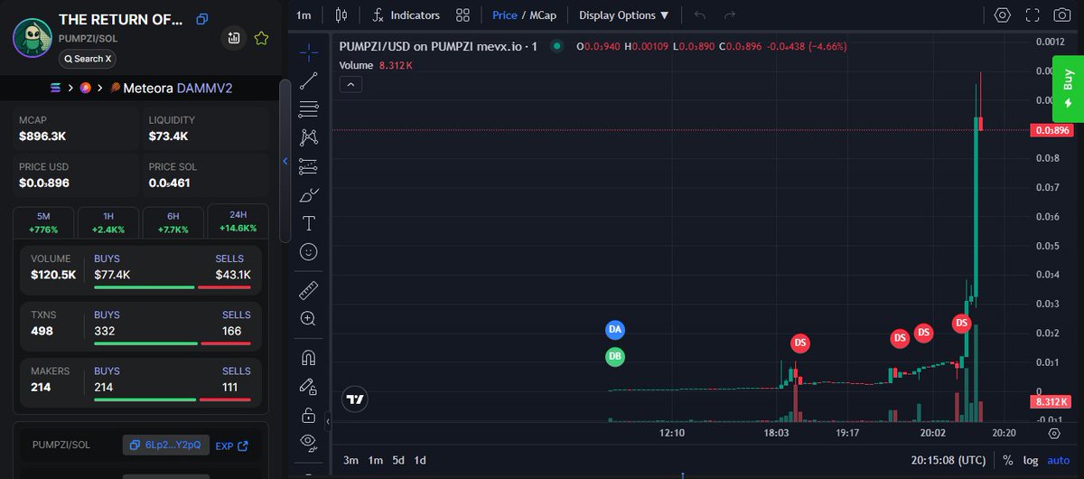Copy the token name THE RETURN OF
Viewport: 1084px width, 479px height.
pos(202,19)
